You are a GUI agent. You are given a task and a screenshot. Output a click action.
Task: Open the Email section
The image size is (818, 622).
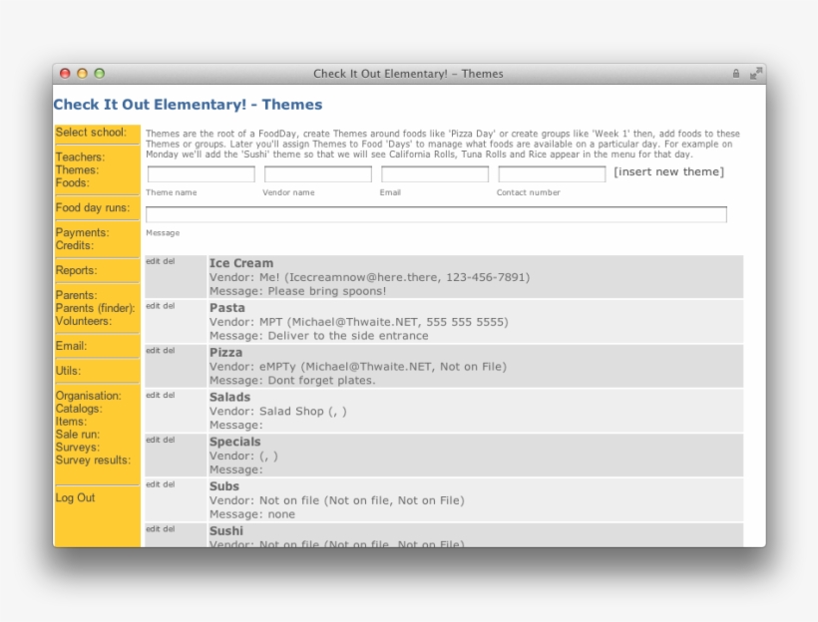click(x=71, y=343)
